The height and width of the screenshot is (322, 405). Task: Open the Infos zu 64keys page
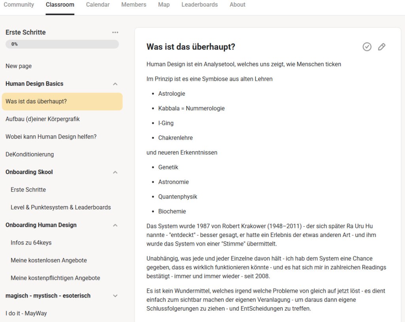click(x=31, y=243)
